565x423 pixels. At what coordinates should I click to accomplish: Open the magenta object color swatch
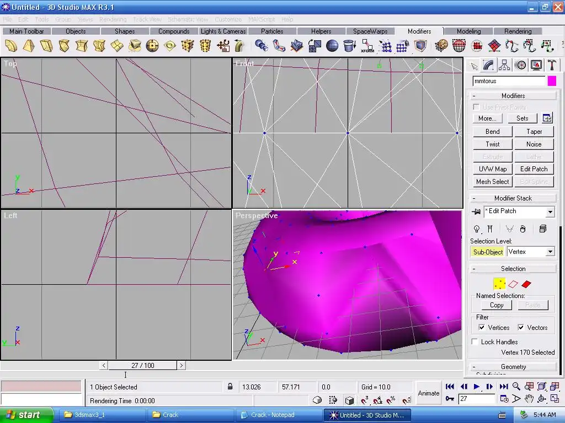[552, 81]
